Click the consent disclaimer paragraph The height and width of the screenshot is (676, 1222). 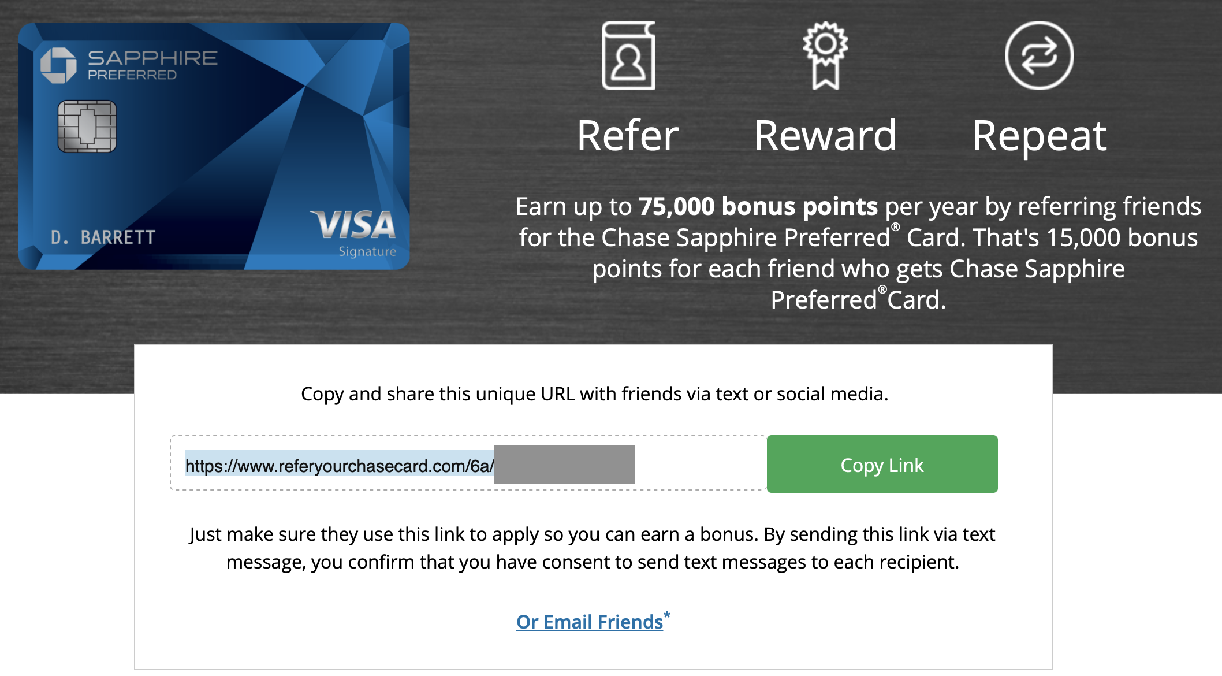click(x=593, y=548)
